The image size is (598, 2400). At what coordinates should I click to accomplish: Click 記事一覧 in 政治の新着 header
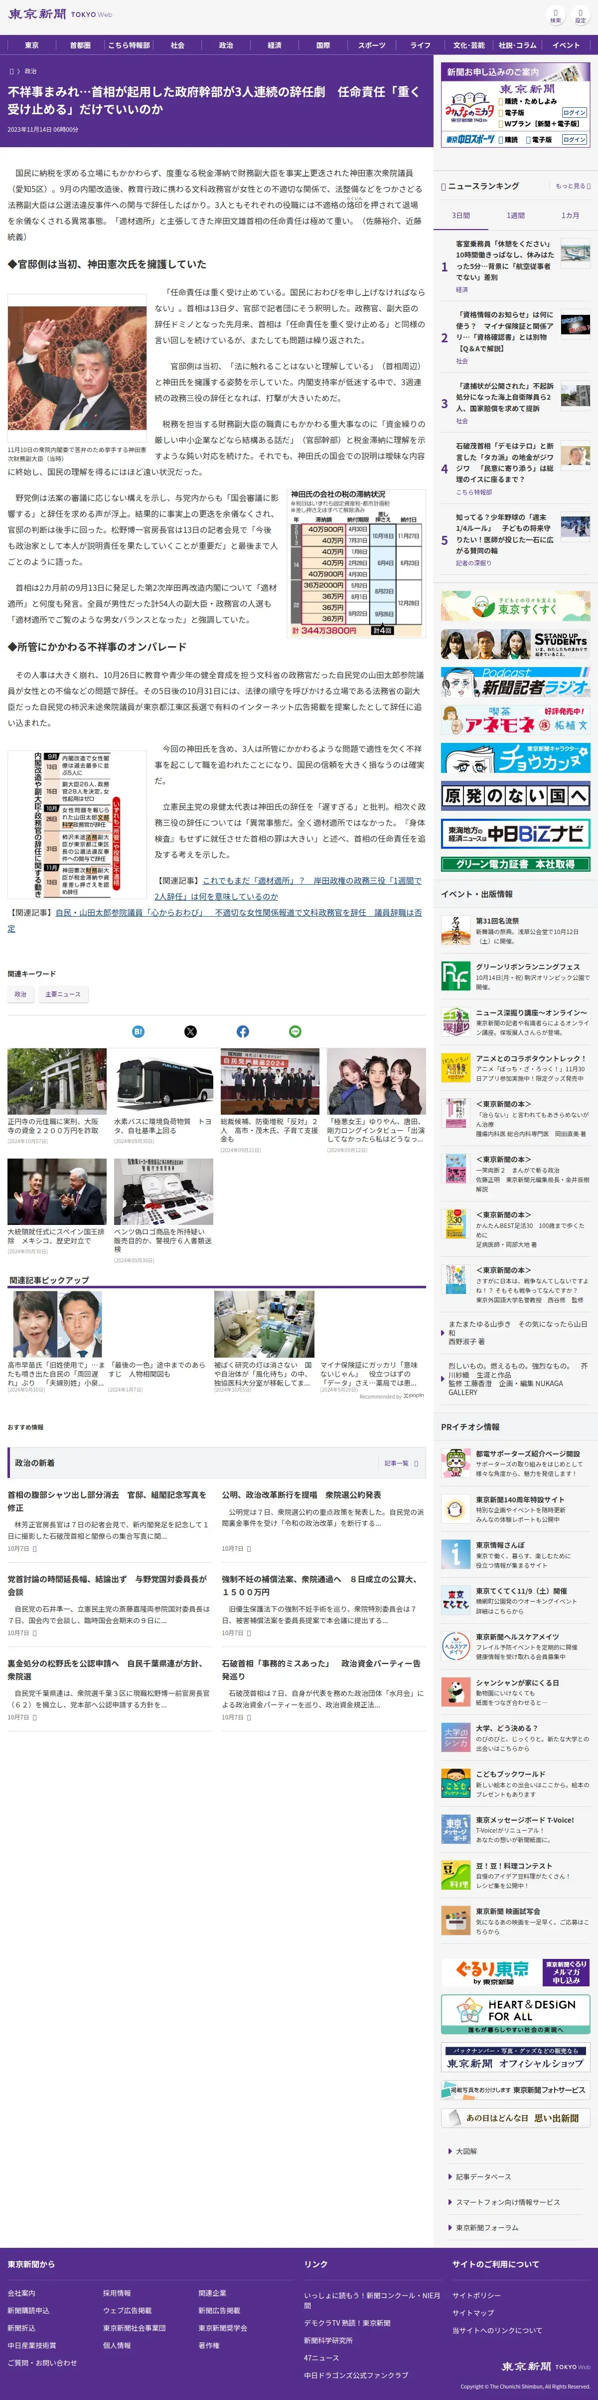click(401, 1463)
